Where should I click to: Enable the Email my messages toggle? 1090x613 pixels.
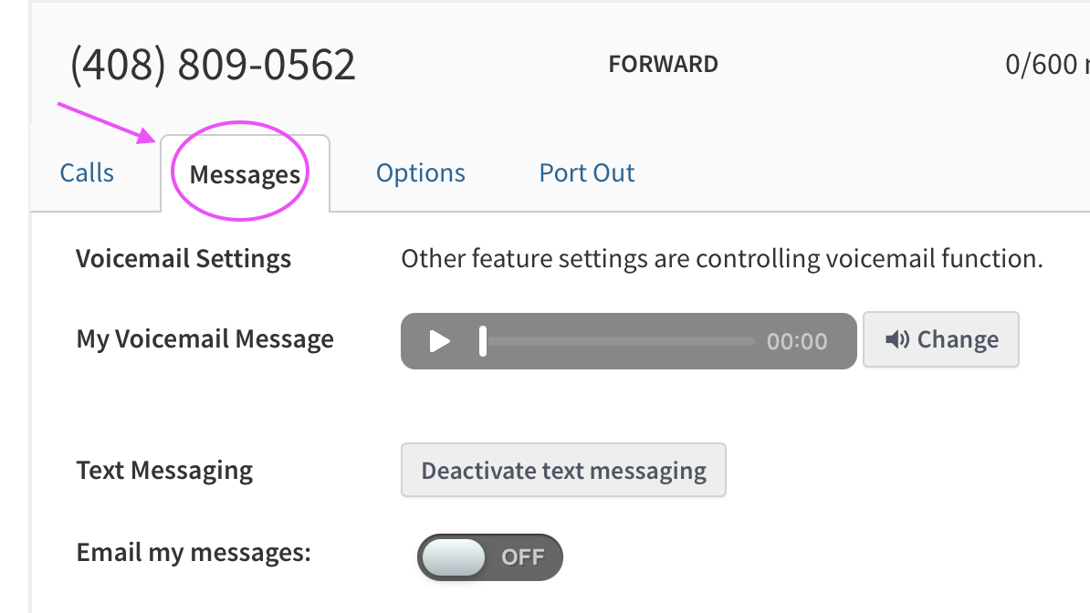point(489,557)
